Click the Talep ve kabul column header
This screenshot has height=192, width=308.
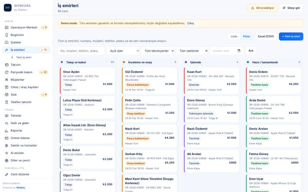76,62
